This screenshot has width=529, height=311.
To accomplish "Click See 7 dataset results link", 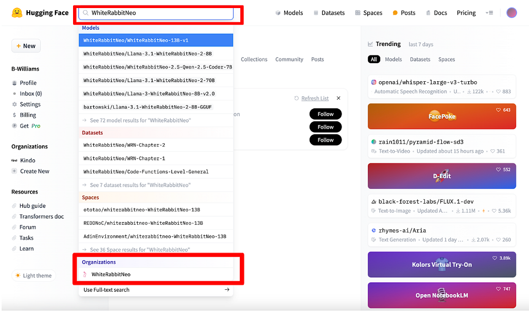I will (x=156, y=185).
